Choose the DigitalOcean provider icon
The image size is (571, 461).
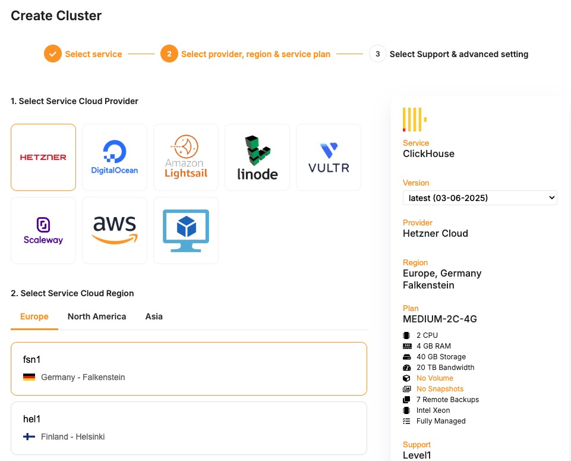pyautogui.click(x=115, y=157)
